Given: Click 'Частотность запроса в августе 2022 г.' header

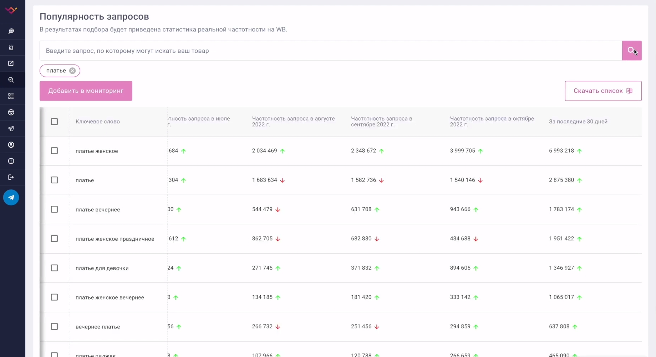Looking at the screenshot, I should (x=294, y=121).
